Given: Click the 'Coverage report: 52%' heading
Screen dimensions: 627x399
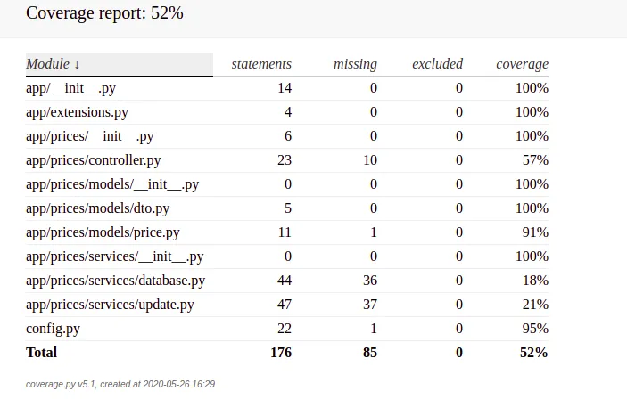Looking at the screenshot, I should [x=105, y=14].
